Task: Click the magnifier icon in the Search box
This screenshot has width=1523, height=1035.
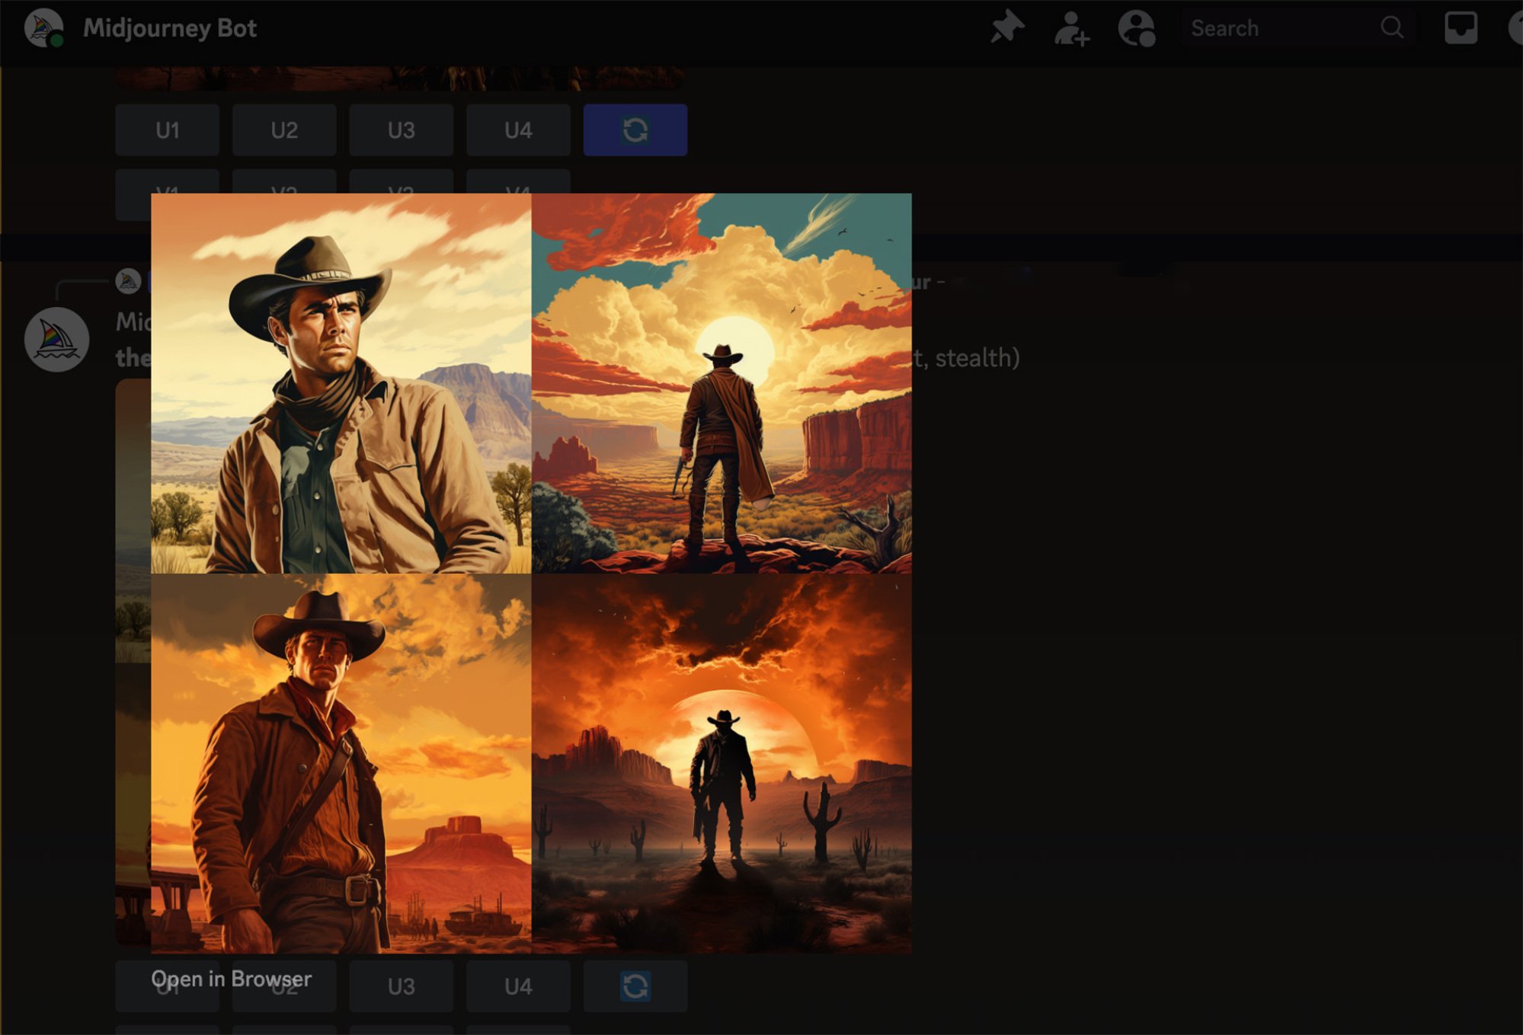Action: (x=1391, y=27)
